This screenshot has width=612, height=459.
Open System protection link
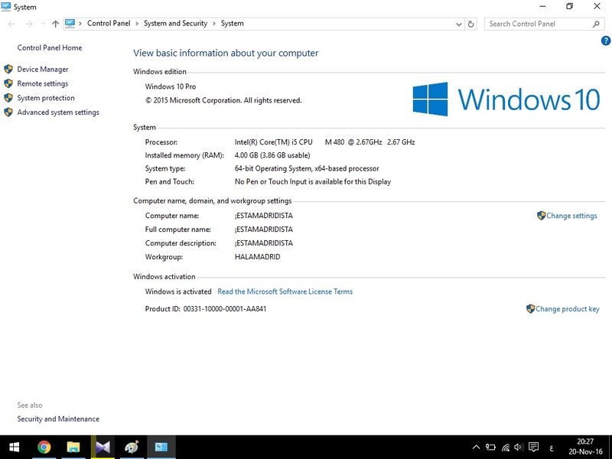[x=46, y=98]
